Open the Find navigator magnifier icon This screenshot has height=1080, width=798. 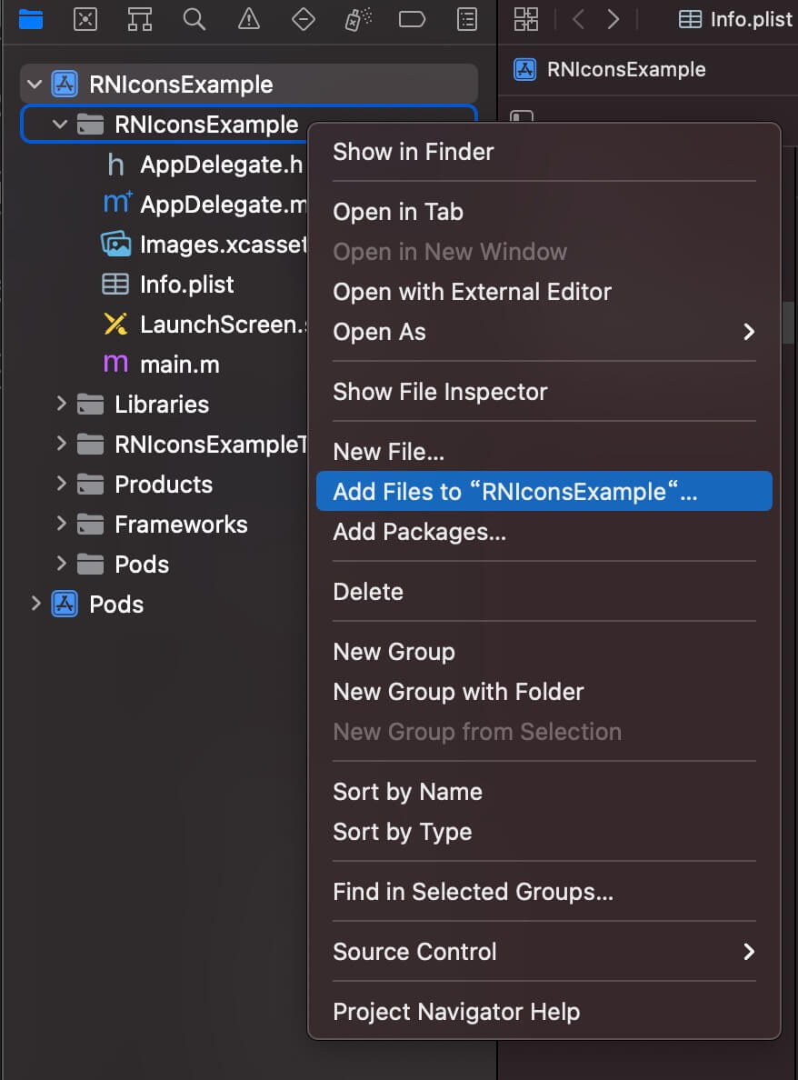click(x=195, y=19)
